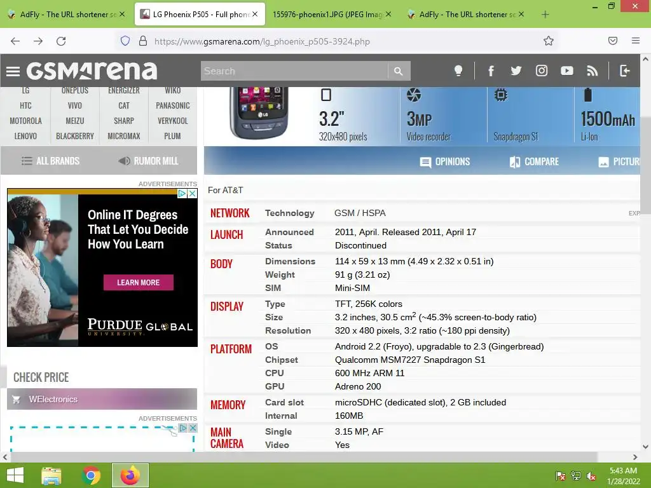Close the LG Phoenix P505 tab
Image resolution: width=651 pixels, height=488 pixels.
(x=255, y=14)
